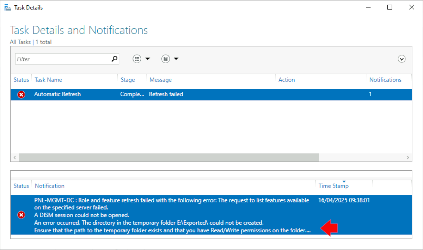The image size is (423, 250).
Task: Click the horizontal scrollbar right arrow
Action: (x=407, y=157)
